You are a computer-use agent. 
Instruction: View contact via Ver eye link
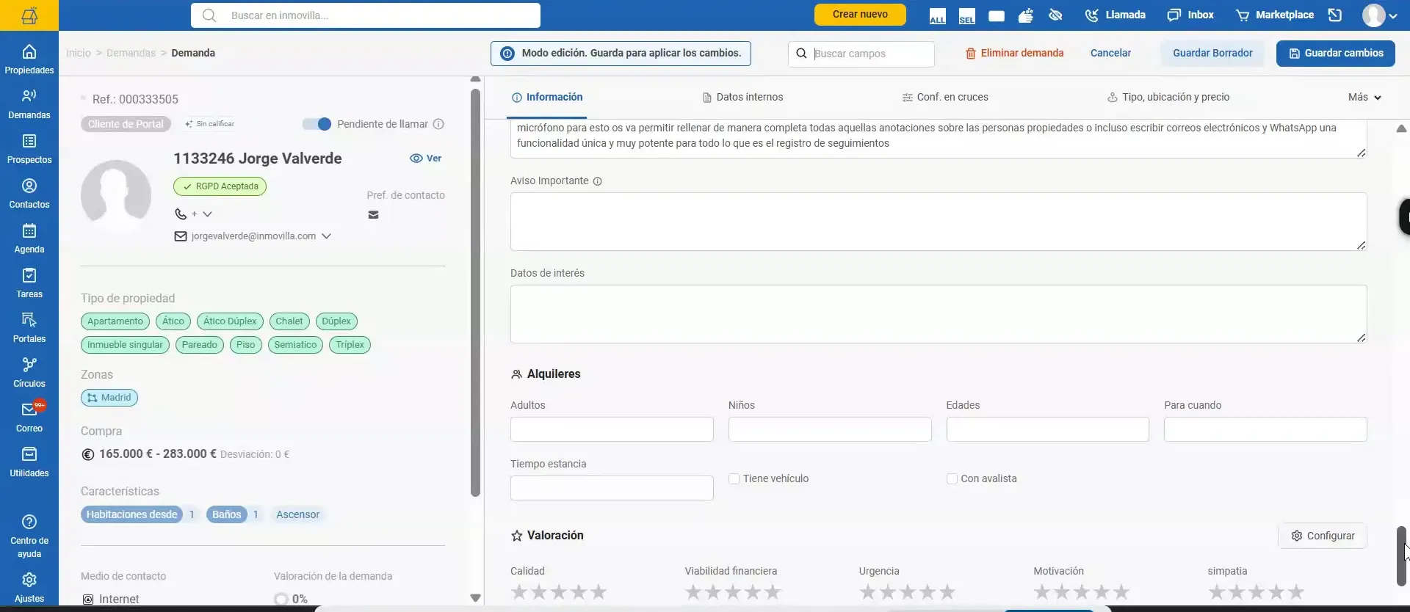point(426,159)
